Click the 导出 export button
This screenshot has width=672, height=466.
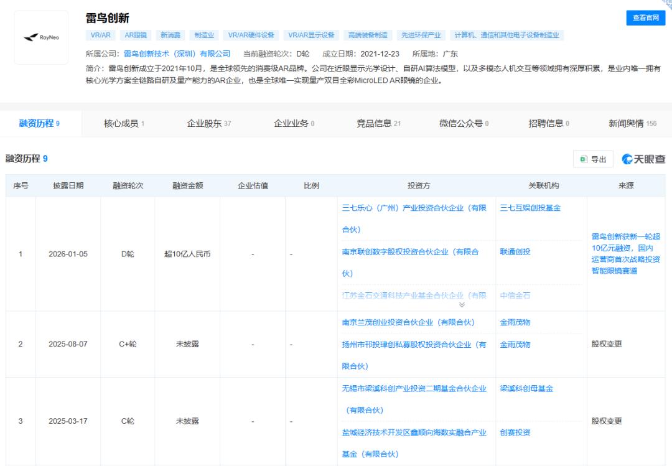tap(593, 159)
